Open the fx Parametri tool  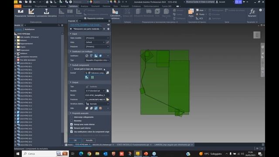tap(252, 13)
